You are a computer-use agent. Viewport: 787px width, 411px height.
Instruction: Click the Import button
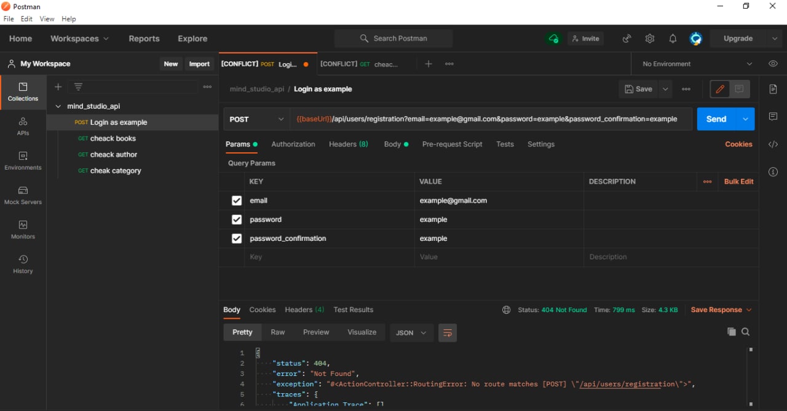coord(199,64)
